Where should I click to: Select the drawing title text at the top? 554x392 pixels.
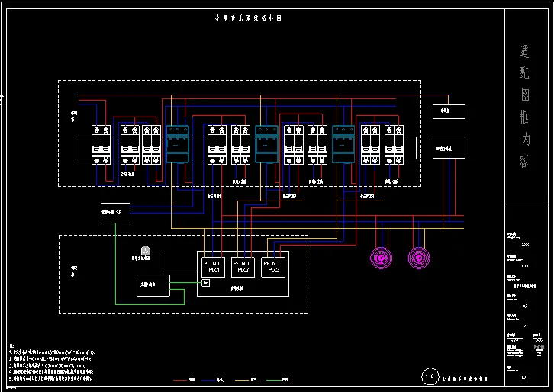[248, 18]
